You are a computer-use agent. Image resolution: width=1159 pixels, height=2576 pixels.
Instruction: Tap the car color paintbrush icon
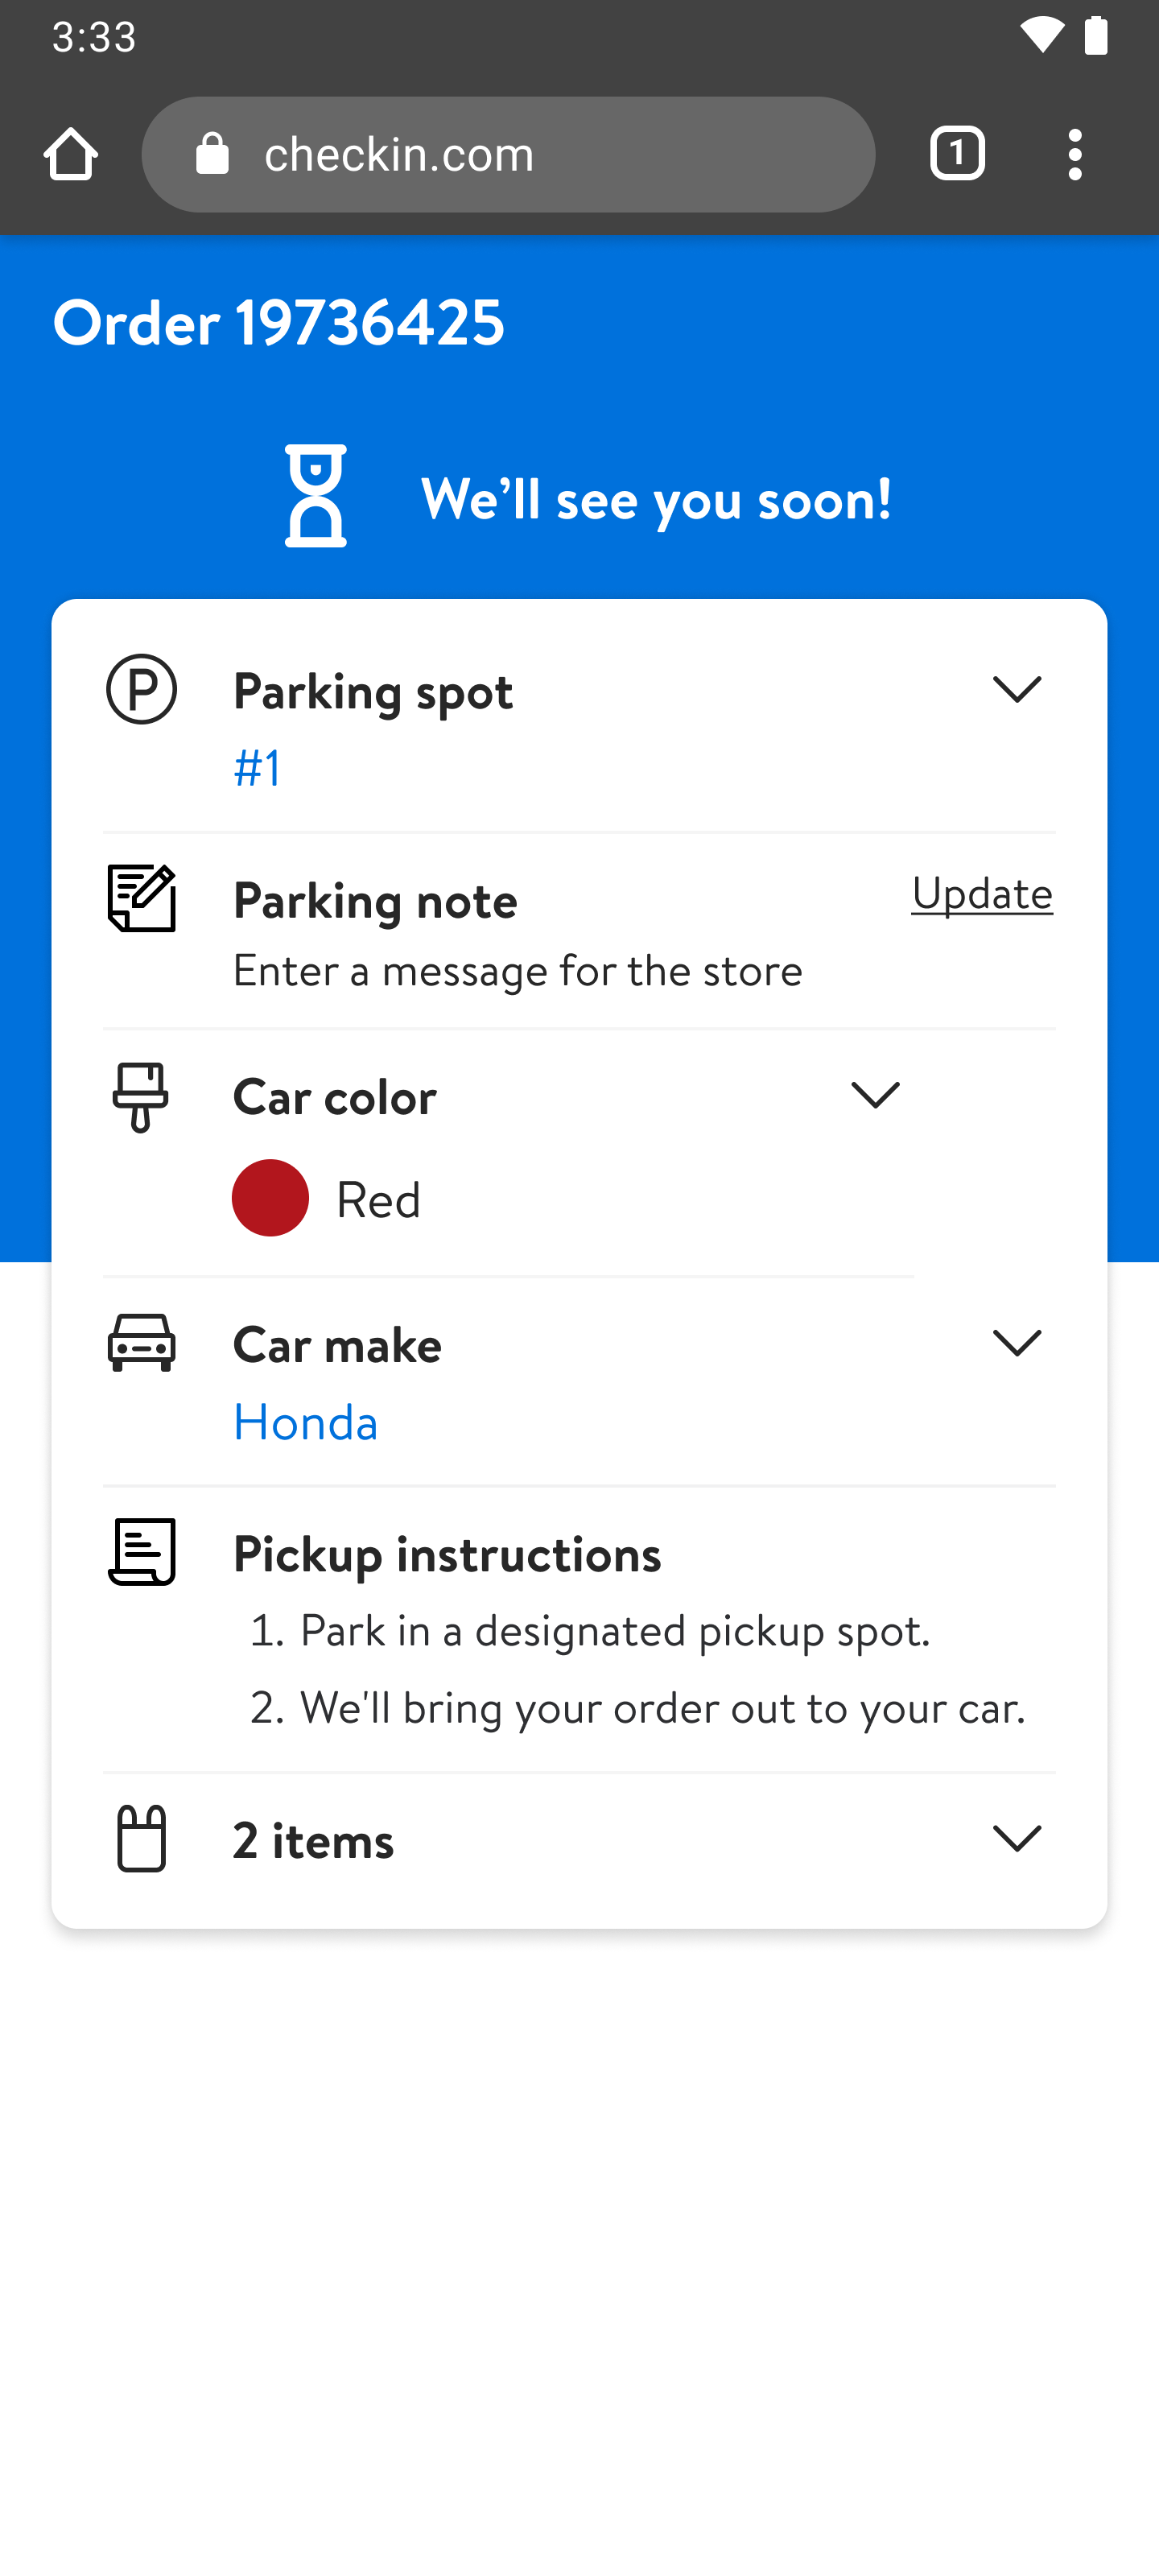[141, 1097]
